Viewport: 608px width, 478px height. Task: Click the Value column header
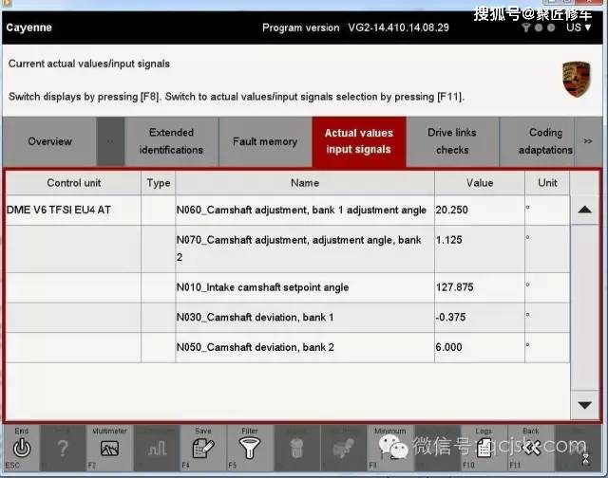click(480, 183)
